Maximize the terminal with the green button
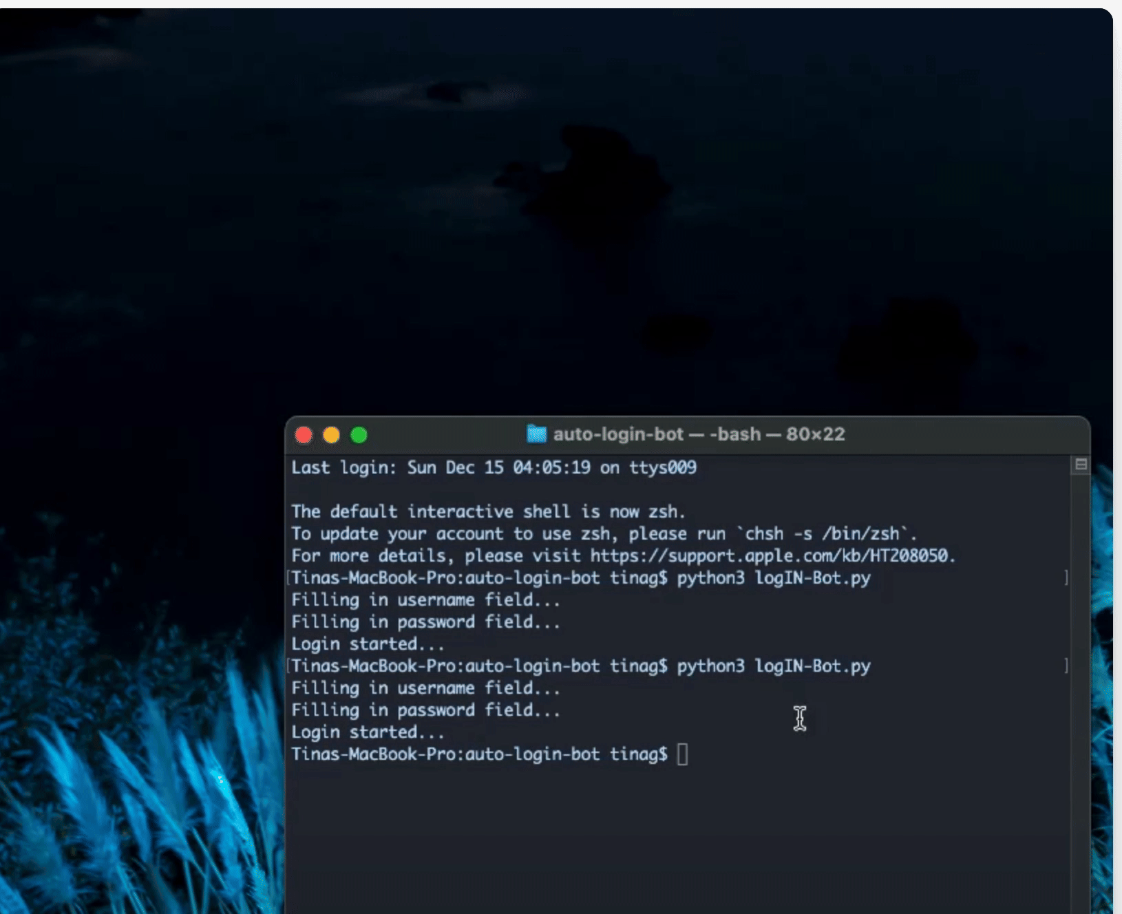Viewport: 1122px width, 914px height. tap(359, 435)
